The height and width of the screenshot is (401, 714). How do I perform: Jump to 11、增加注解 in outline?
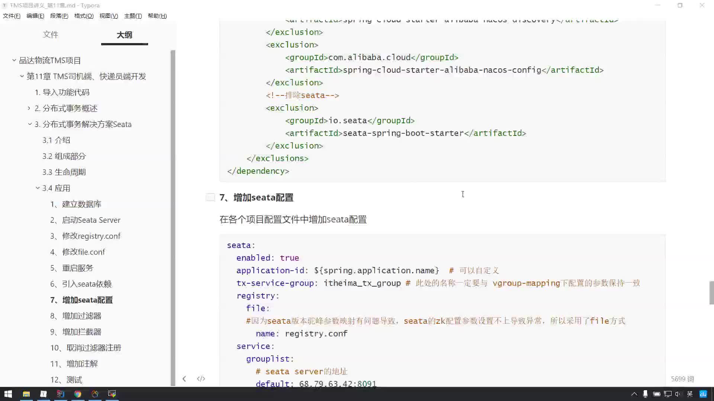pyautogui.click(x=74, y=363)
